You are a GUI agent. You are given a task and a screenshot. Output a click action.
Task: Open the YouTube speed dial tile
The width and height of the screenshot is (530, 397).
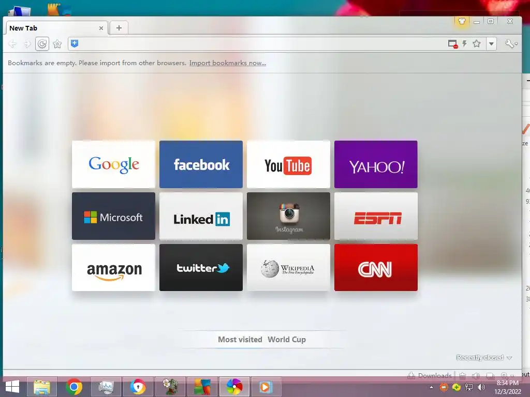(288, 164)
